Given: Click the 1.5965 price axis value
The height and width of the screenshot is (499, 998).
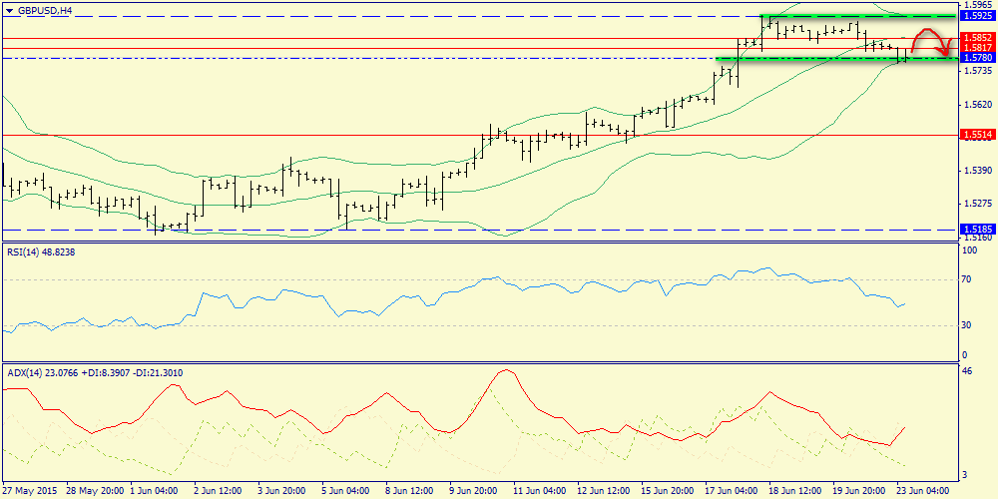Looking at the screenshot, I should coord(980,4).
